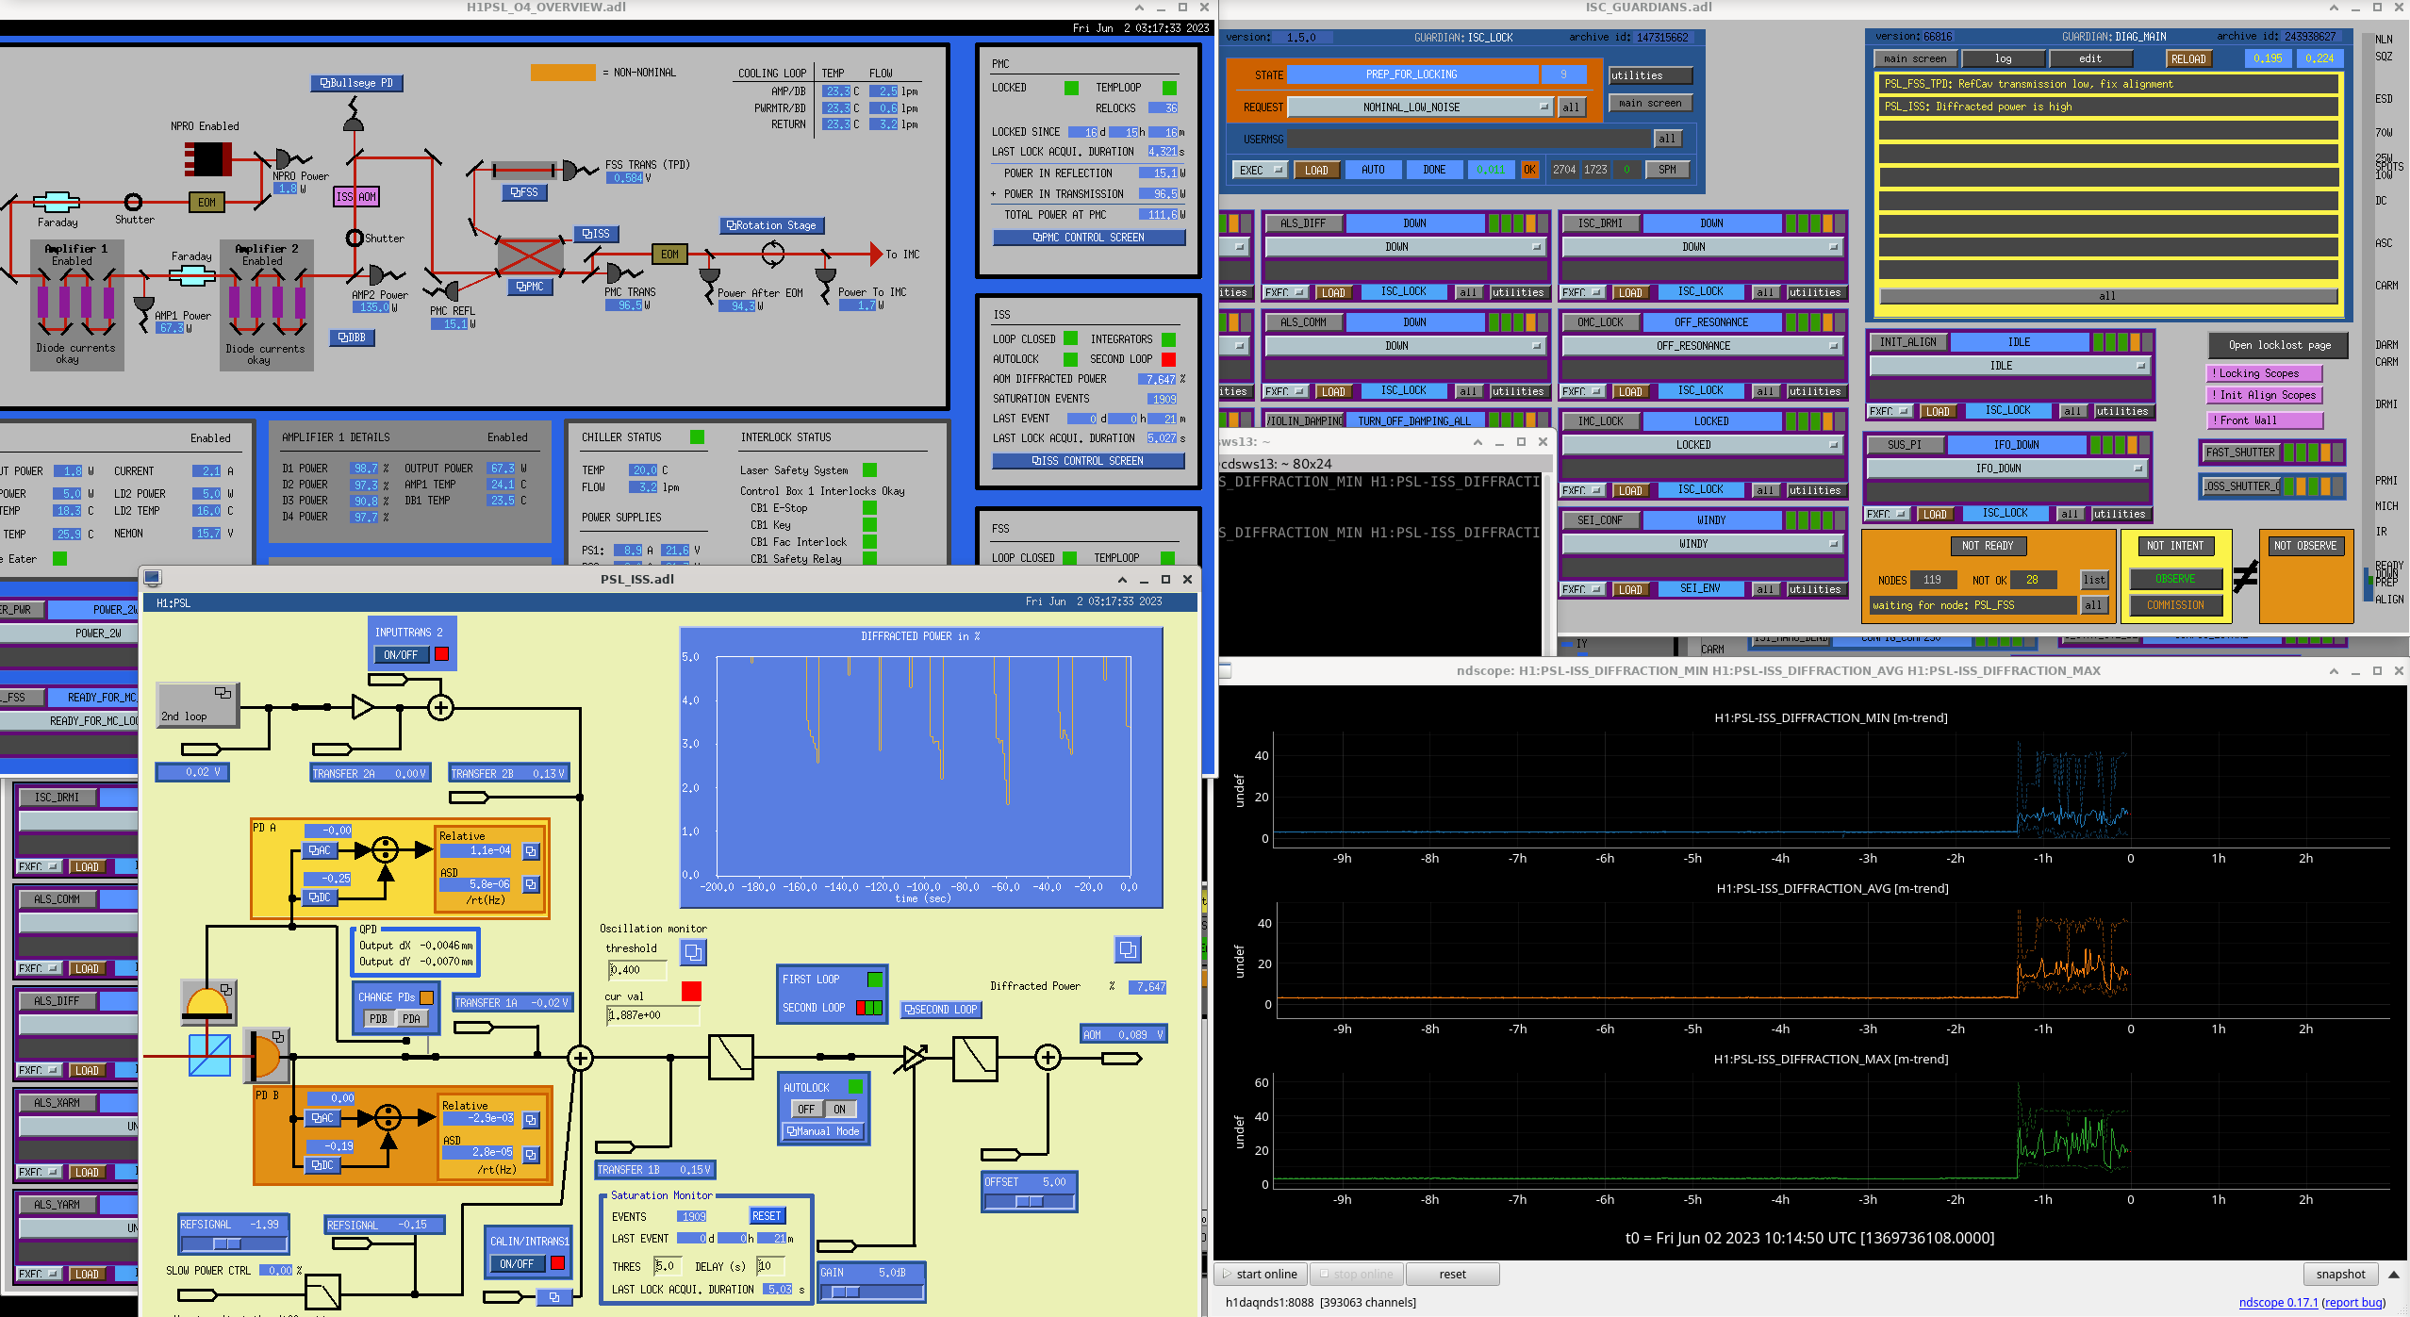
Task: Open the FSS related display in PSL overview
Action: (524, 192)
